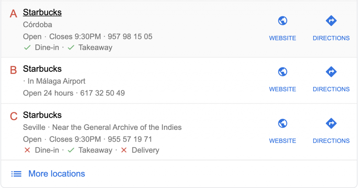Click the globe icon for Seville Starbucks

click(x=282, y=123)
